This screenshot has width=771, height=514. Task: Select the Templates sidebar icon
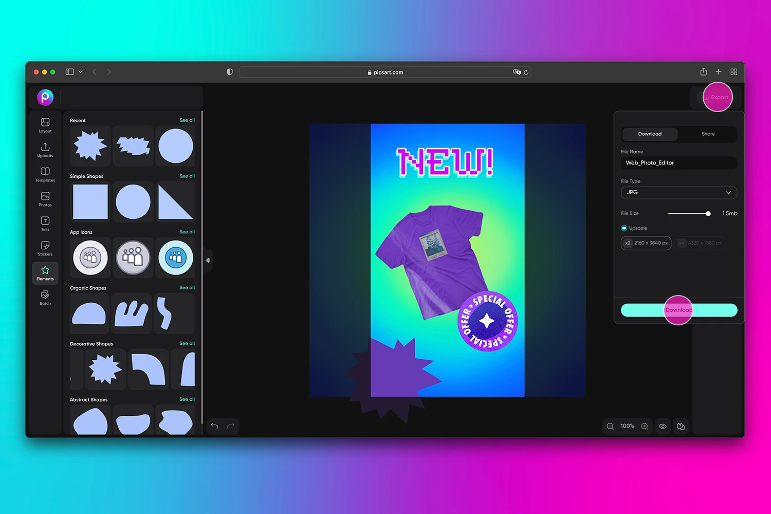45,174
